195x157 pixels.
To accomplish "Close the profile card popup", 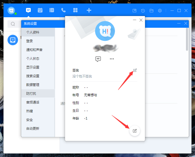I will tap(141, 20).
